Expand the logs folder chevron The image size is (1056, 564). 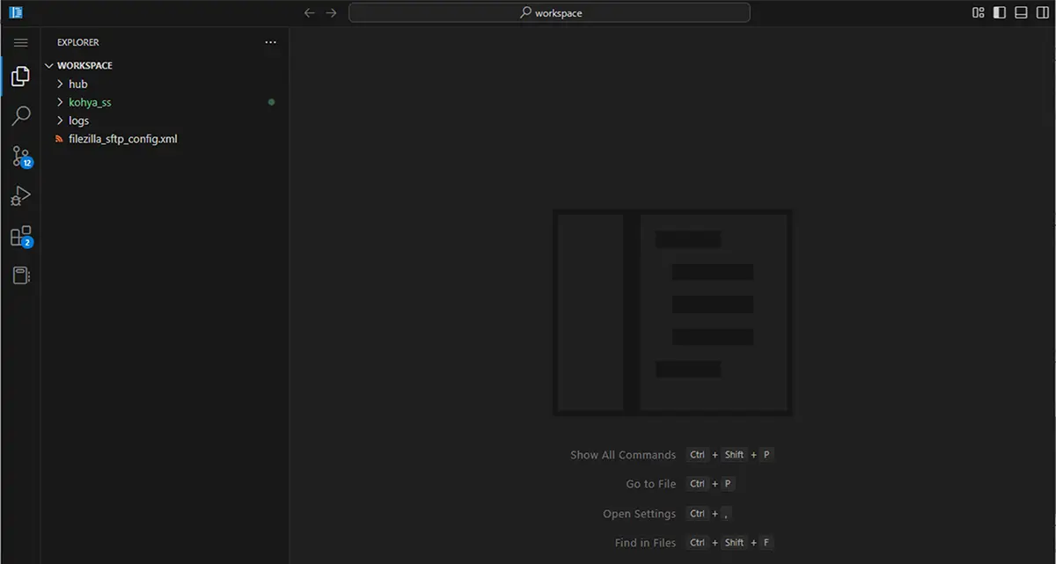60,121
